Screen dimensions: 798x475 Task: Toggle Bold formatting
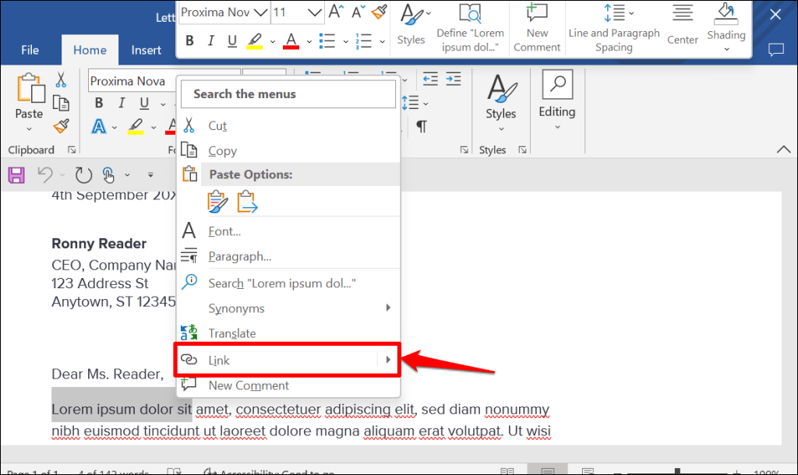point(190,39)
